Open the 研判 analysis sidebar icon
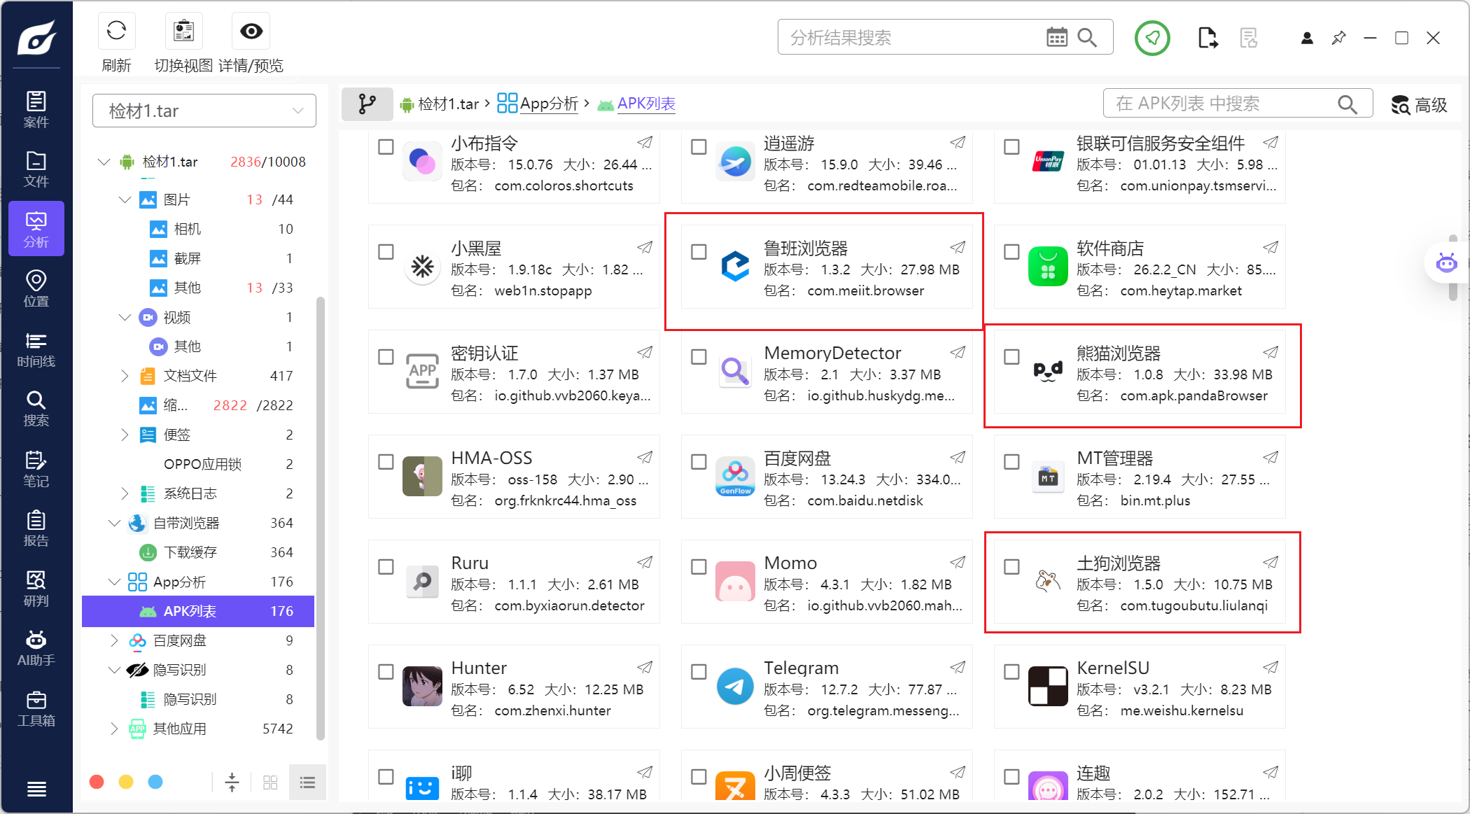The height and width of the screenshot is (814, 1470). click(36, 589)
